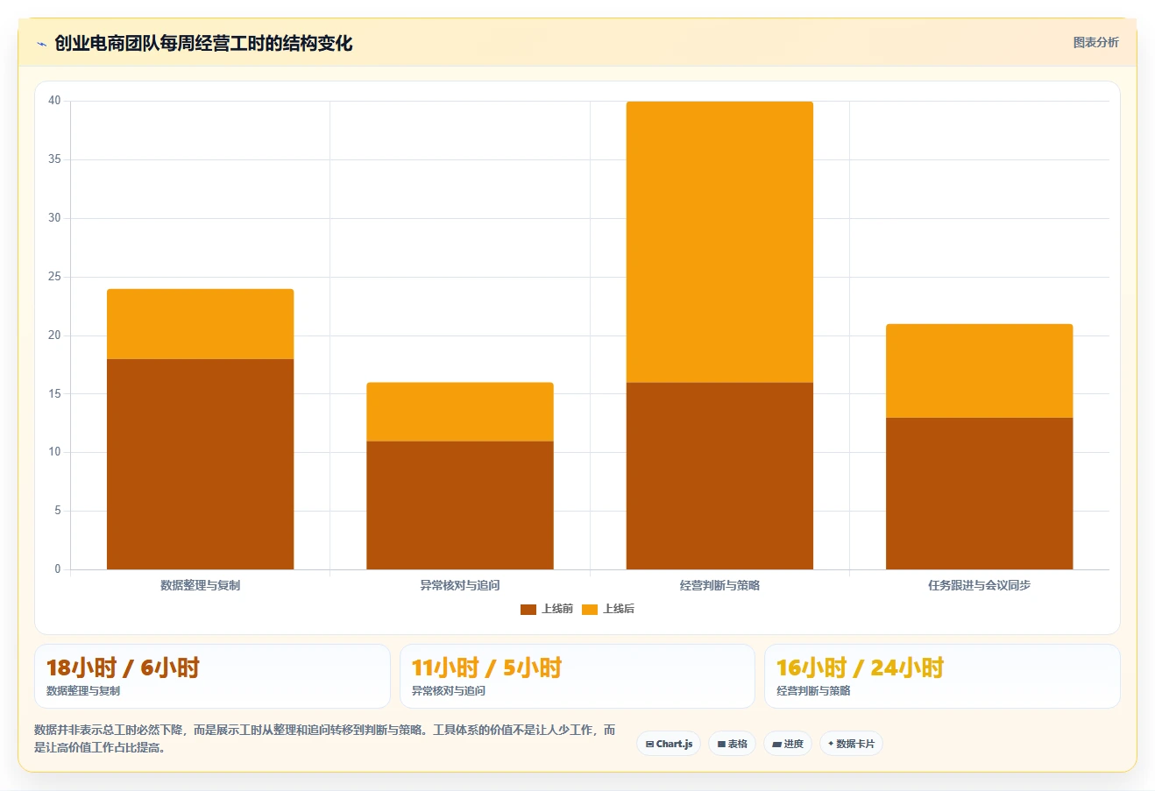Image resolution: width=1155 pixels, height=791 pixels.
Task: Click the 经营判断与策略 x-axis label
Action: click(x=719, y=585)
